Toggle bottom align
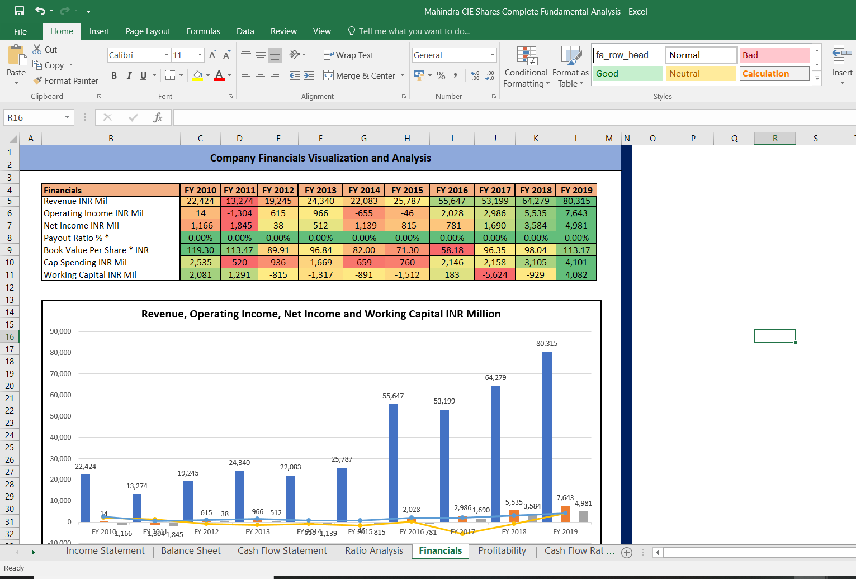The image size is (856, 579). tap(275, 54)
